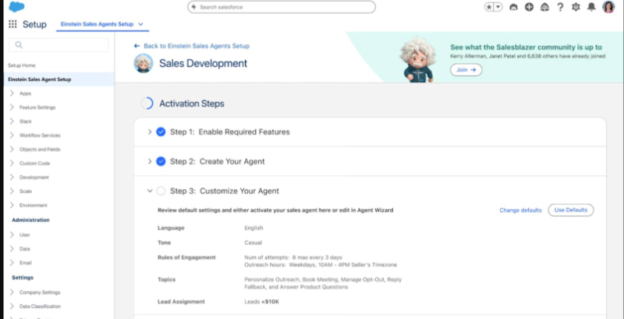
Task: Click the Outreach hours Weekdays 10AM - 4PM text
Action: click(321, 265)
